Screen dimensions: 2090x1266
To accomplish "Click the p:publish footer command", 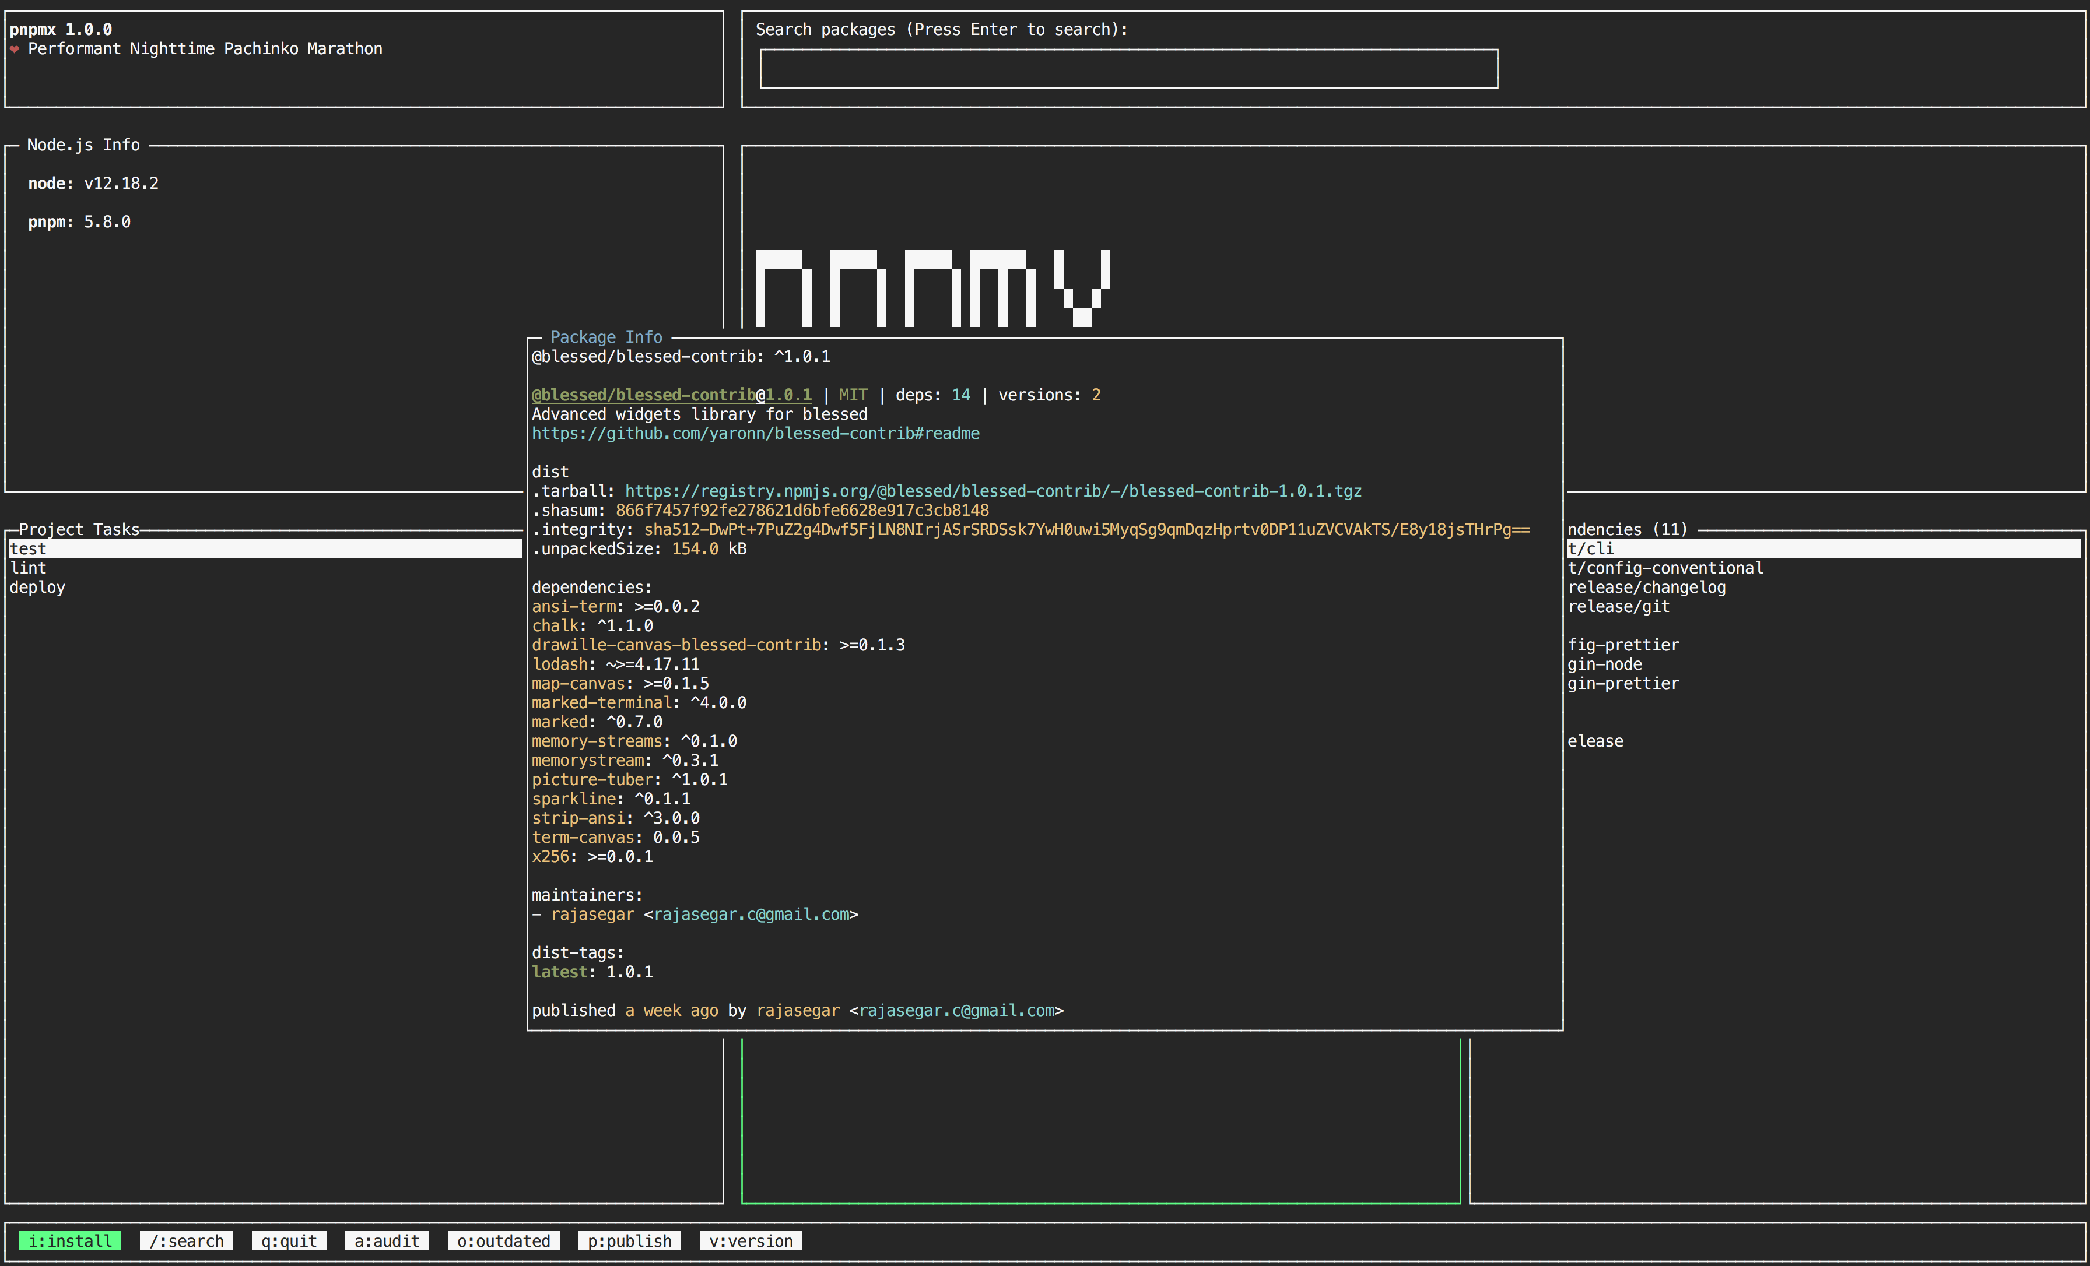I will (x=629, y=1240).
